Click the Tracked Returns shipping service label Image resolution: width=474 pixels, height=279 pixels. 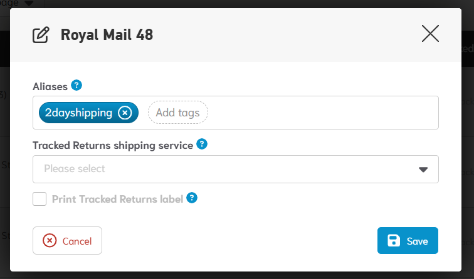point(113,145)
